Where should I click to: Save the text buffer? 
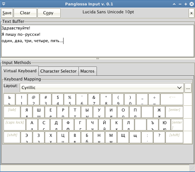(7, 13)
